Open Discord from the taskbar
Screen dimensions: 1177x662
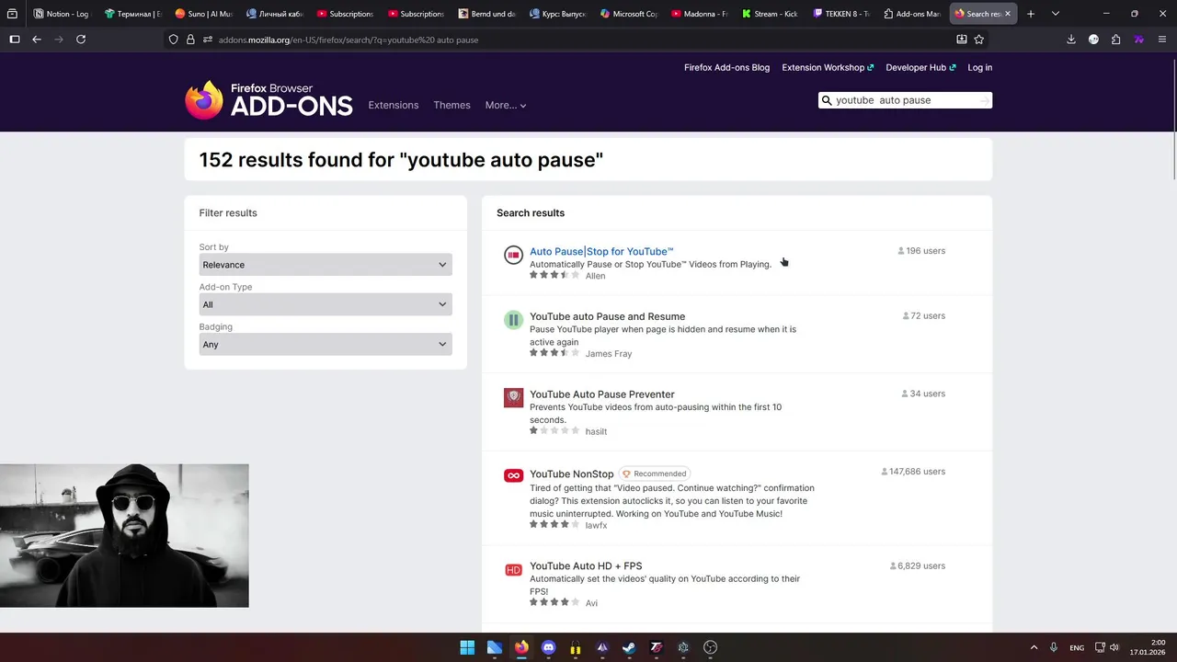point(549,647)
